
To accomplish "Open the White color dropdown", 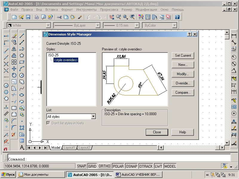I will click(48, 25).
